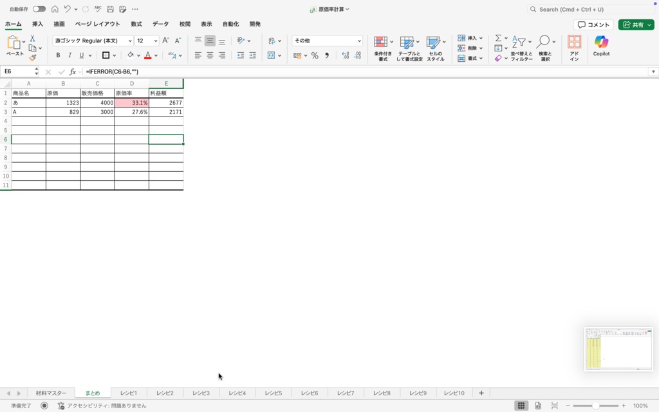This screenshot has height=412, width=659.
Task: Align text left
Action: [x=198, y=55]
